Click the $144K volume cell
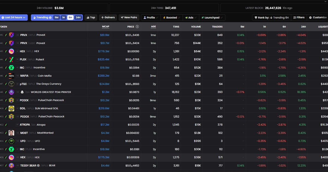This screenshot has height=172, width=328. click(197, 43)
